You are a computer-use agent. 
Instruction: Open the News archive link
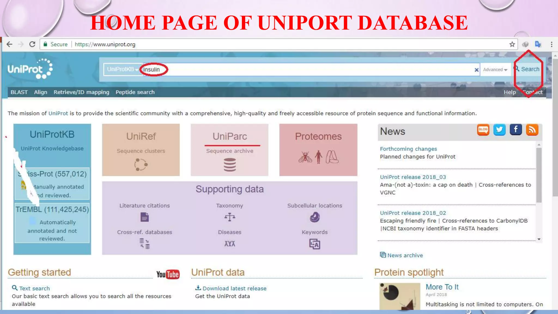coord(405,255)
